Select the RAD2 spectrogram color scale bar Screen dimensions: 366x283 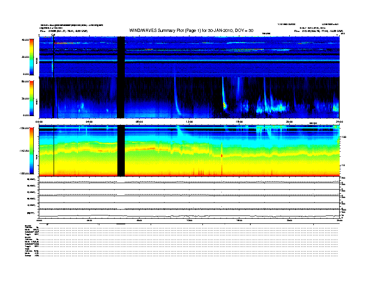pyautogui.click(x=31, y=57)
